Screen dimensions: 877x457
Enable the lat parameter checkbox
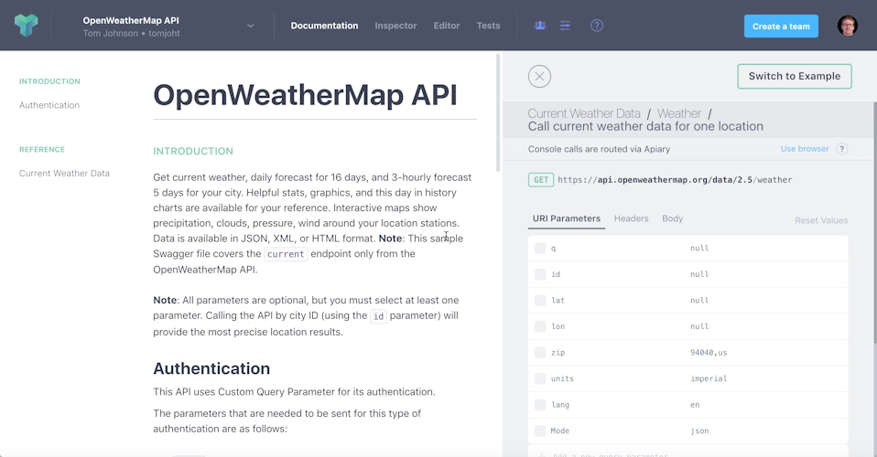point(540,300)
